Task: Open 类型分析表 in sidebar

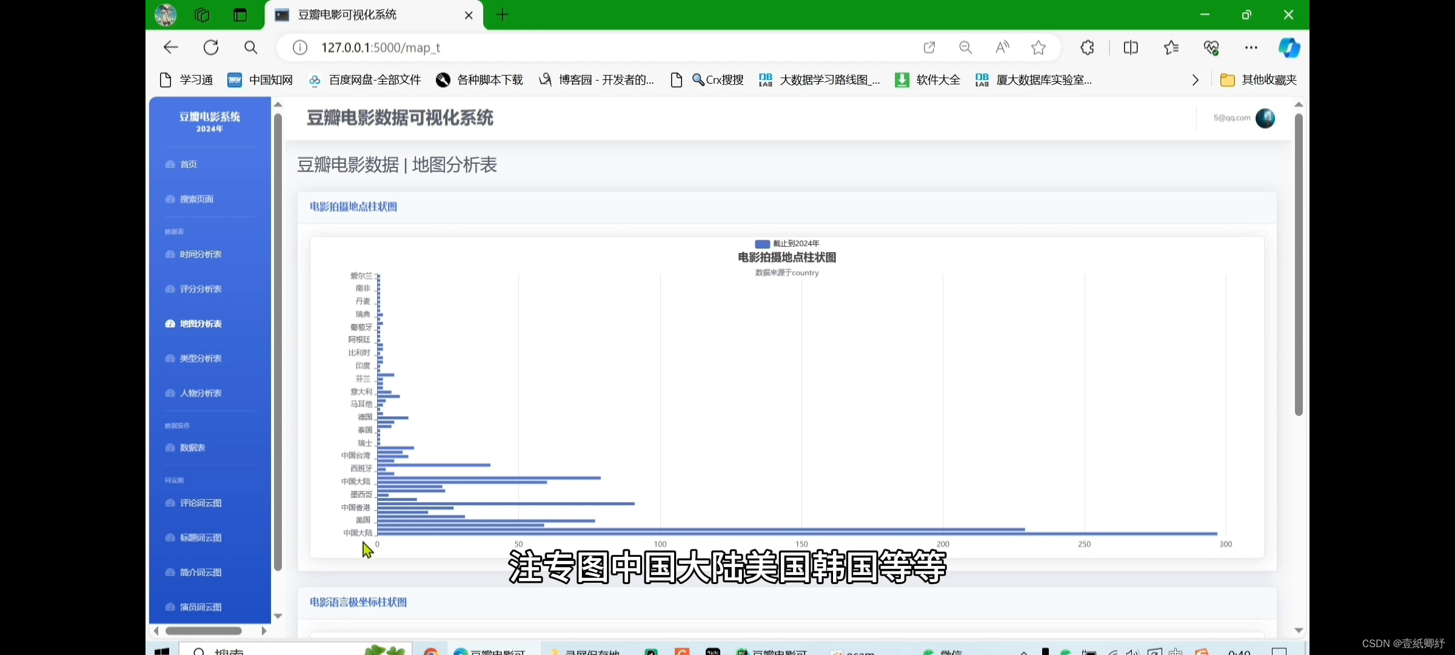Action: point(193,358)
